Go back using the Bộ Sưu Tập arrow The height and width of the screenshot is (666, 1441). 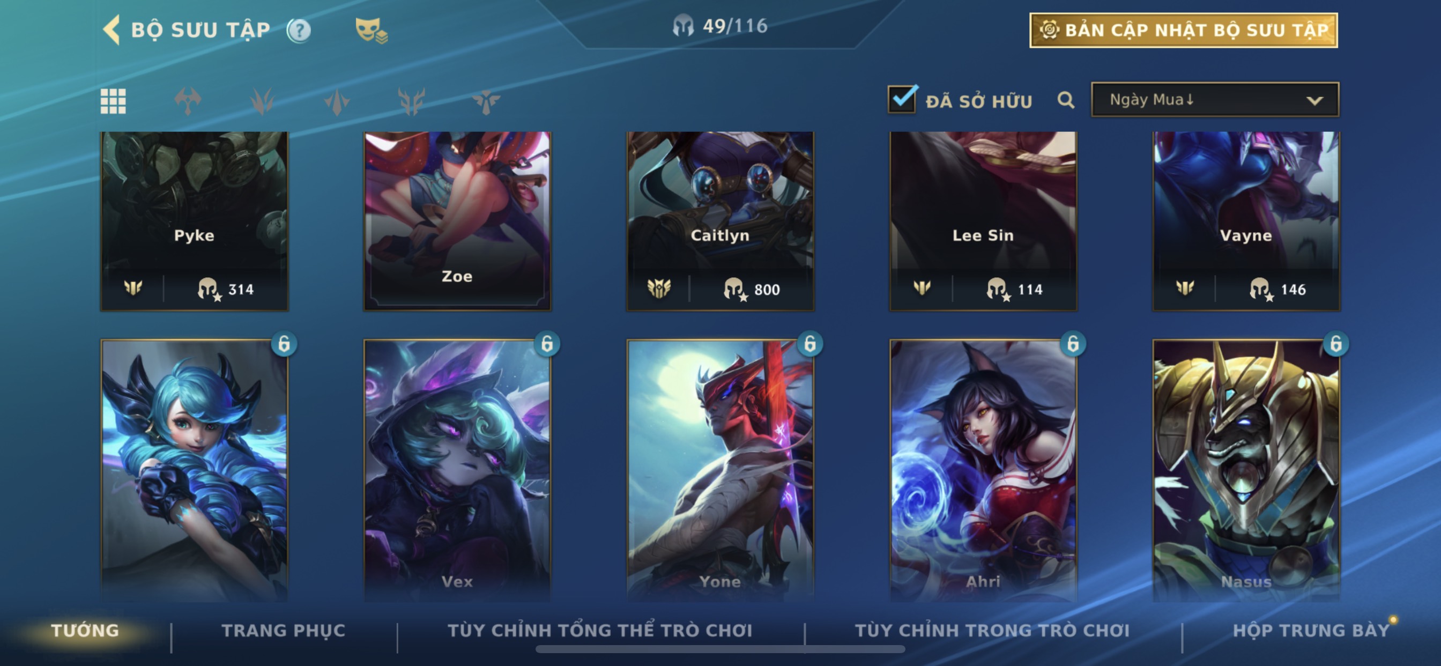pyautogui.click(x=112, y=29)
